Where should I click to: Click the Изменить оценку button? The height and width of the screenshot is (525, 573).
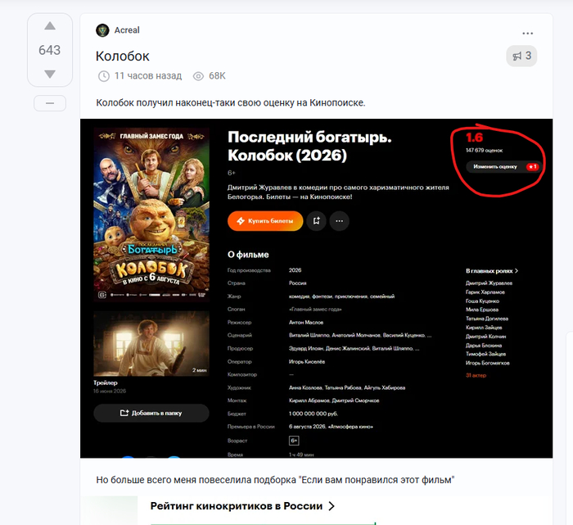pyautogui.click(x=503, y=167)
